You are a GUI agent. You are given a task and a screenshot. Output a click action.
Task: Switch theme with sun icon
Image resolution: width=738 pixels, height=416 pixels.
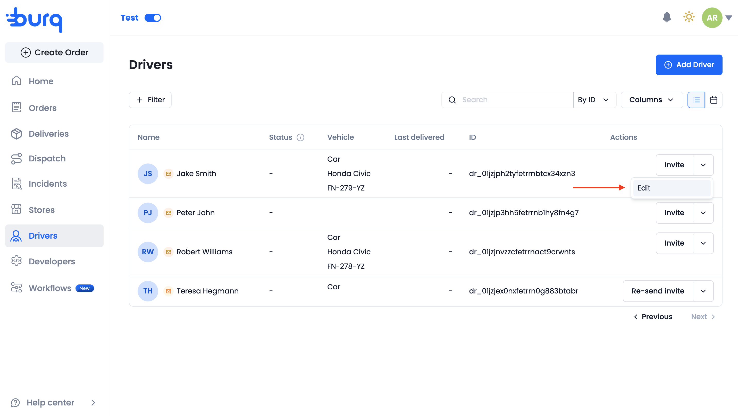tap(689, 17)
